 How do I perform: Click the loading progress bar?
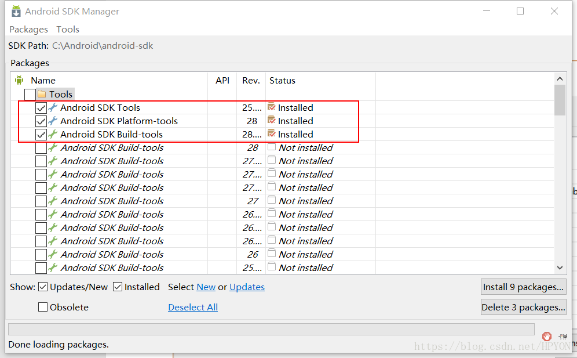pyautogui.click(x=271, y=329)
